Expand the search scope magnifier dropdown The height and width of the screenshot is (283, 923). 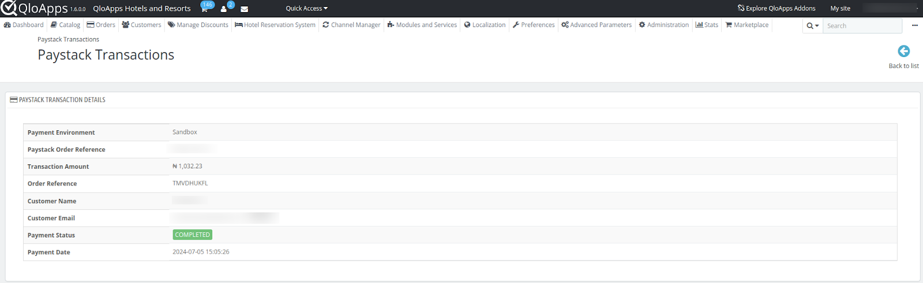tap(812, 26)
